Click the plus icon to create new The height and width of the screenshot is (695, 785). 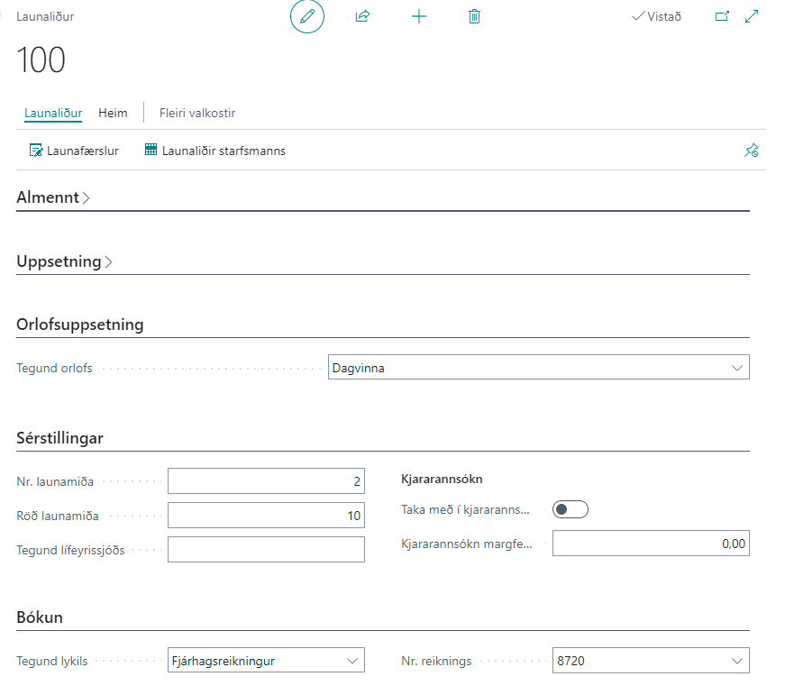pos(418,16)
